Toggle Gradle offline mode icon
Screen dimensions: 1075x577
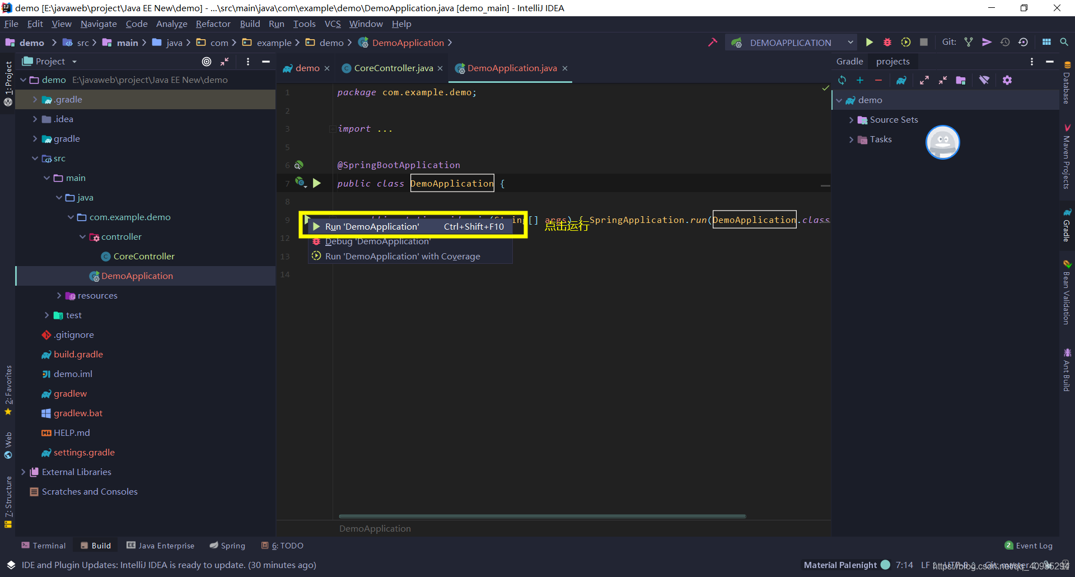click(x=984, y=81)
